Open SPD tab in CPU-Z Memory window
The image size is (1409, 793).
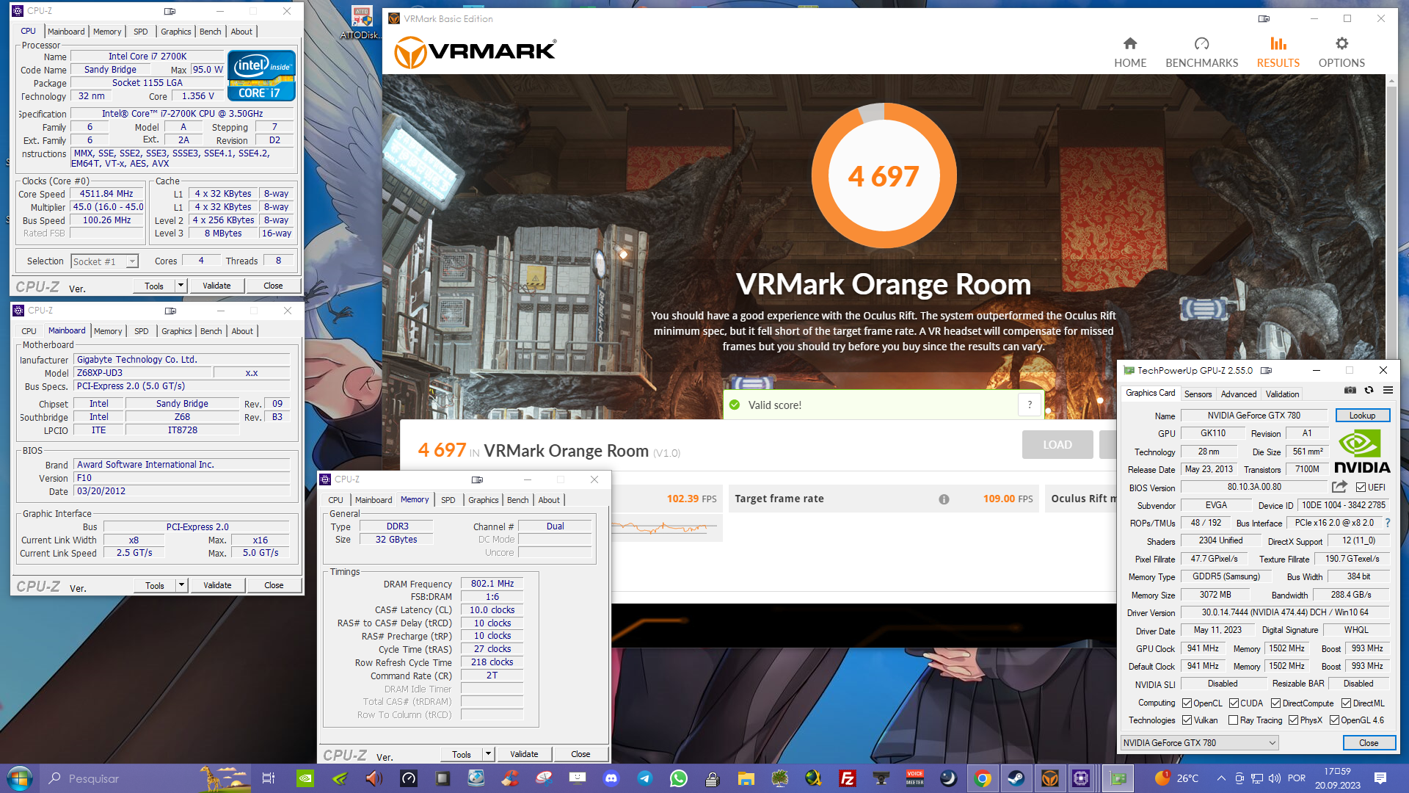pyautogui.click(x=448, y=500)
